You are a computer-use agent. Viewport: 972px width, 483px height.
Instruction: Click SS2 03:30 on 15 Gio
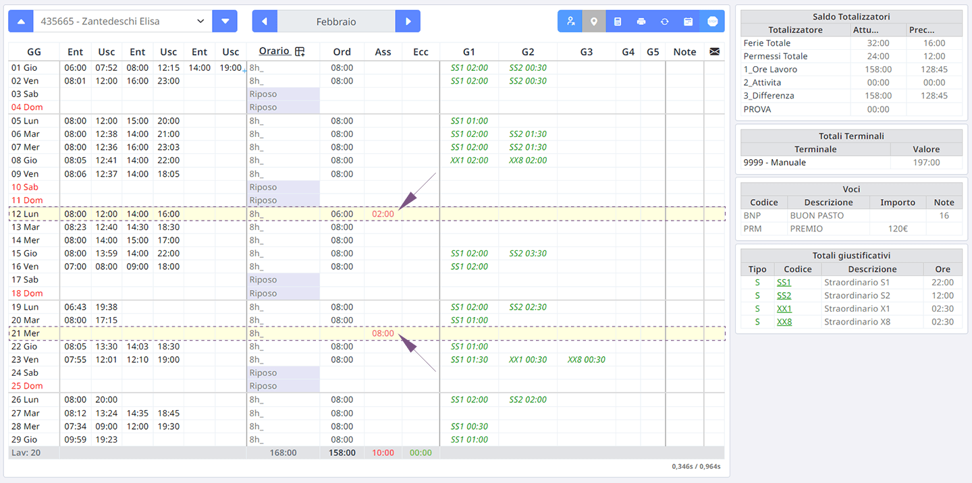(528, 254)
